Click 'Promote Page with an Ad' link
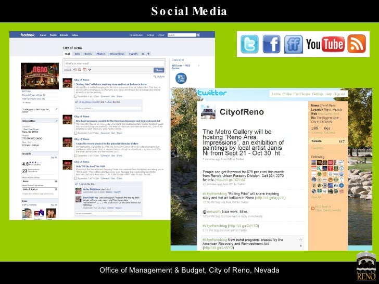Image resolution: width=379 pixels, height=284 pixels. coord(34,95)
